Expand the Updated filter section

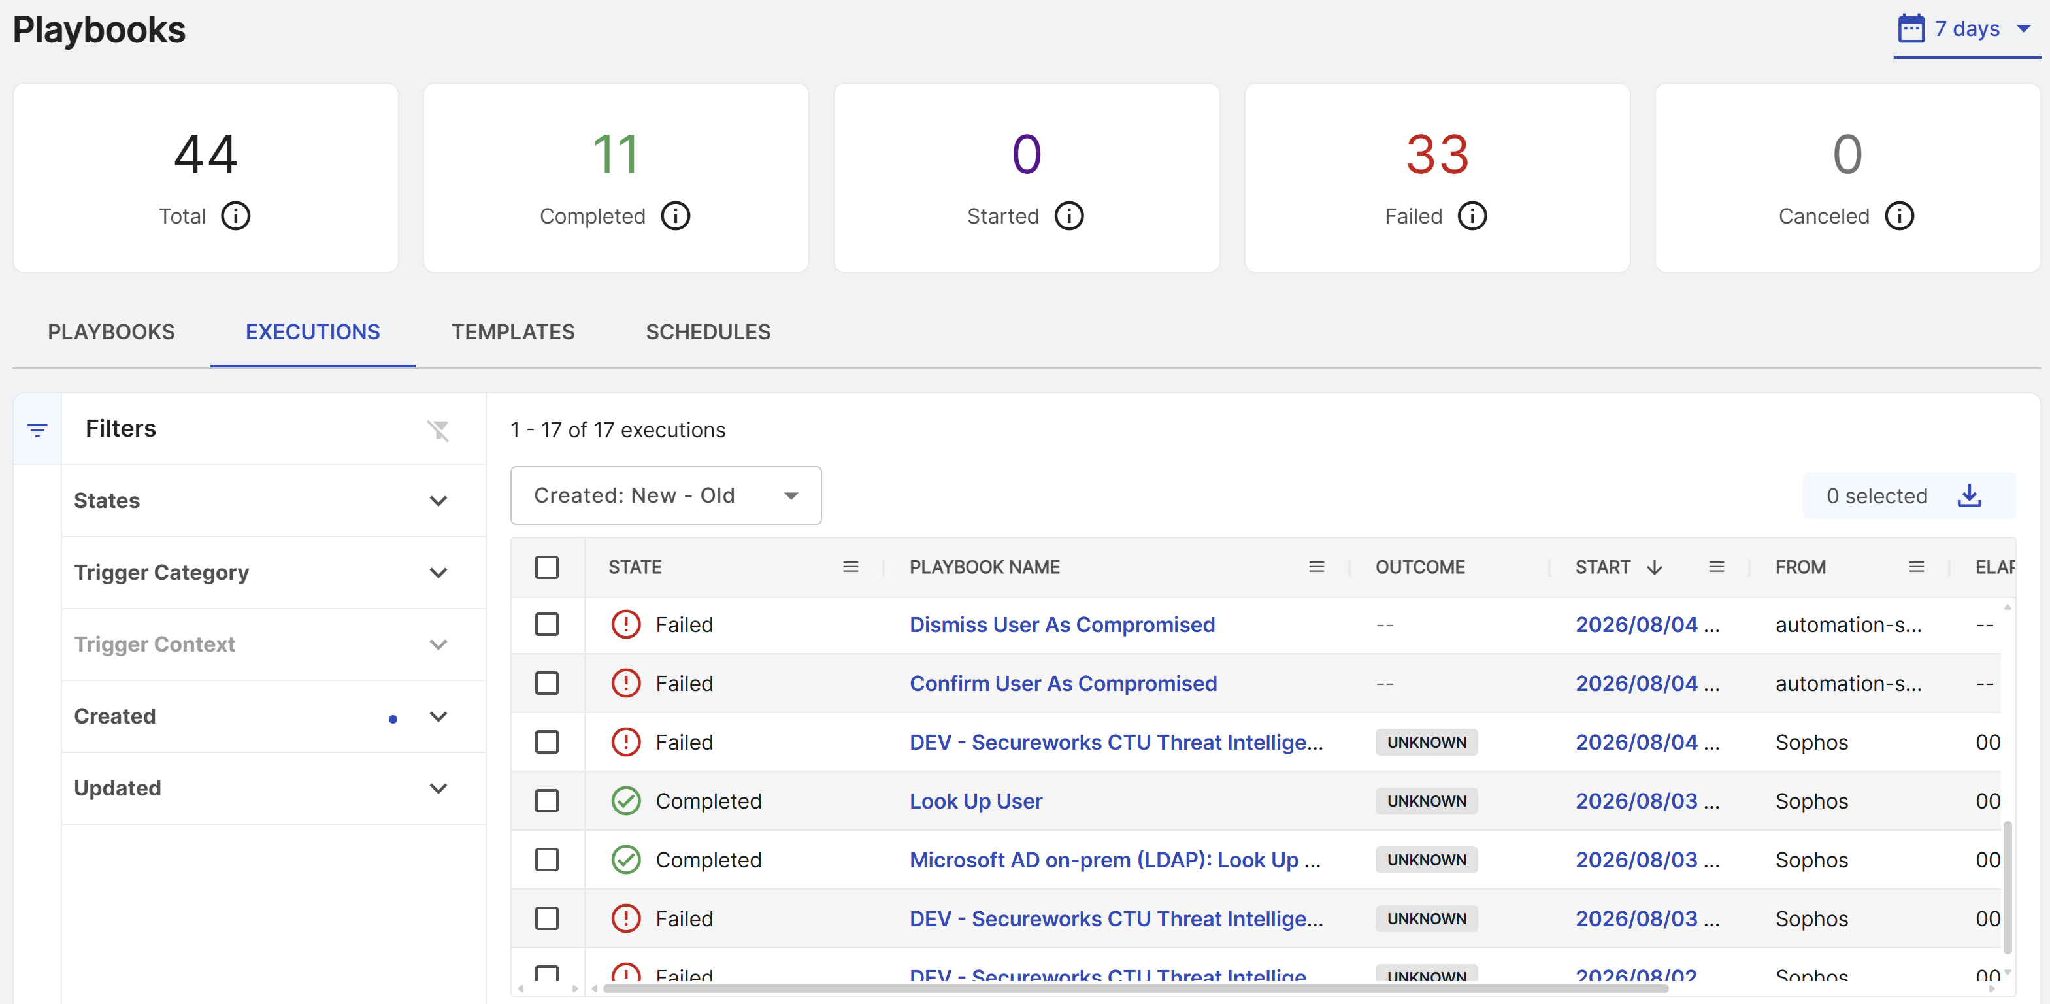[273, 788]
